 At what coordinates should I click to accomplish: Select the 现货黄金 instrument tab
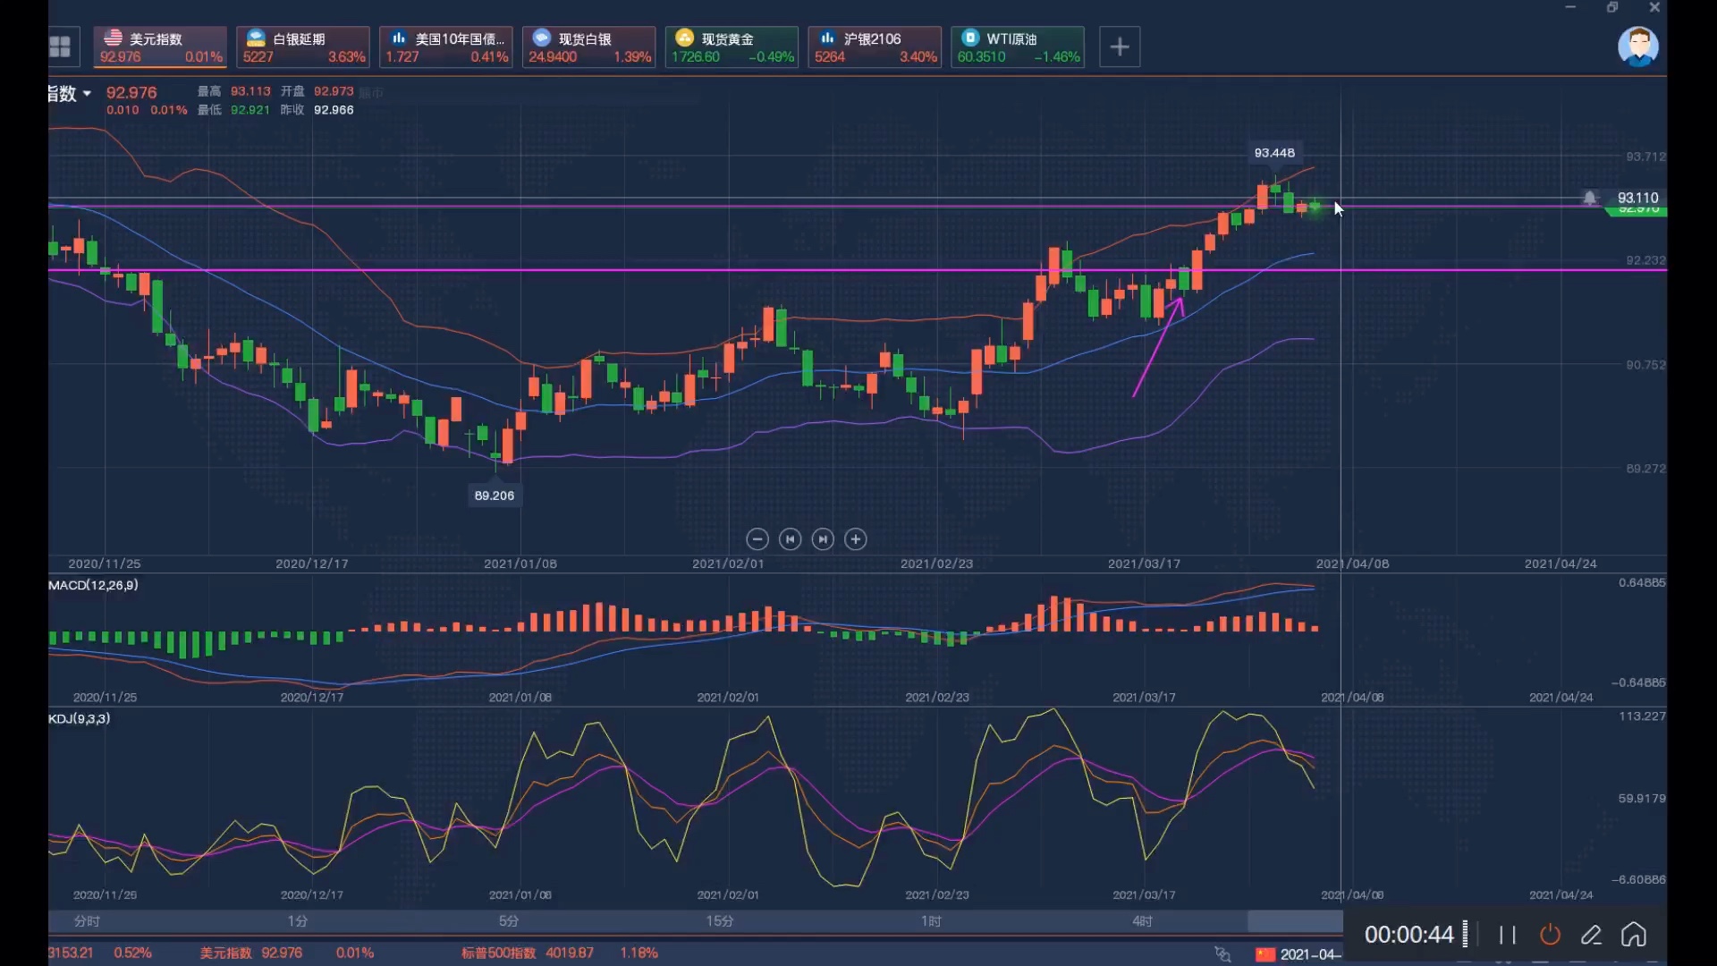(x=732, y=47)
